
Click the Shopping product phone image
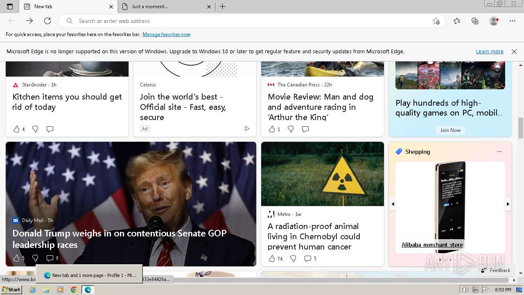pyautogui.click(x=450, y=200)
